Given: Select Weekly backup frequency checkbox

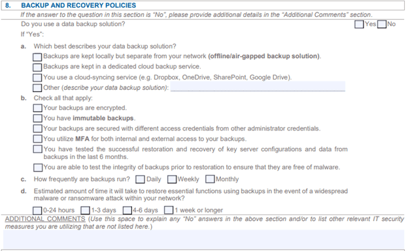Looking at the screenshot, I should 172,180.
